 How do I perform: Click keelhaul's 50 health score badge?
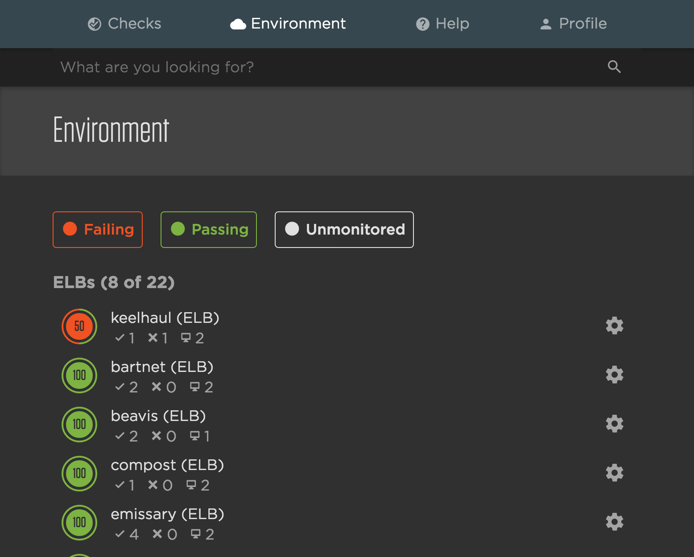tap(79, 326)
